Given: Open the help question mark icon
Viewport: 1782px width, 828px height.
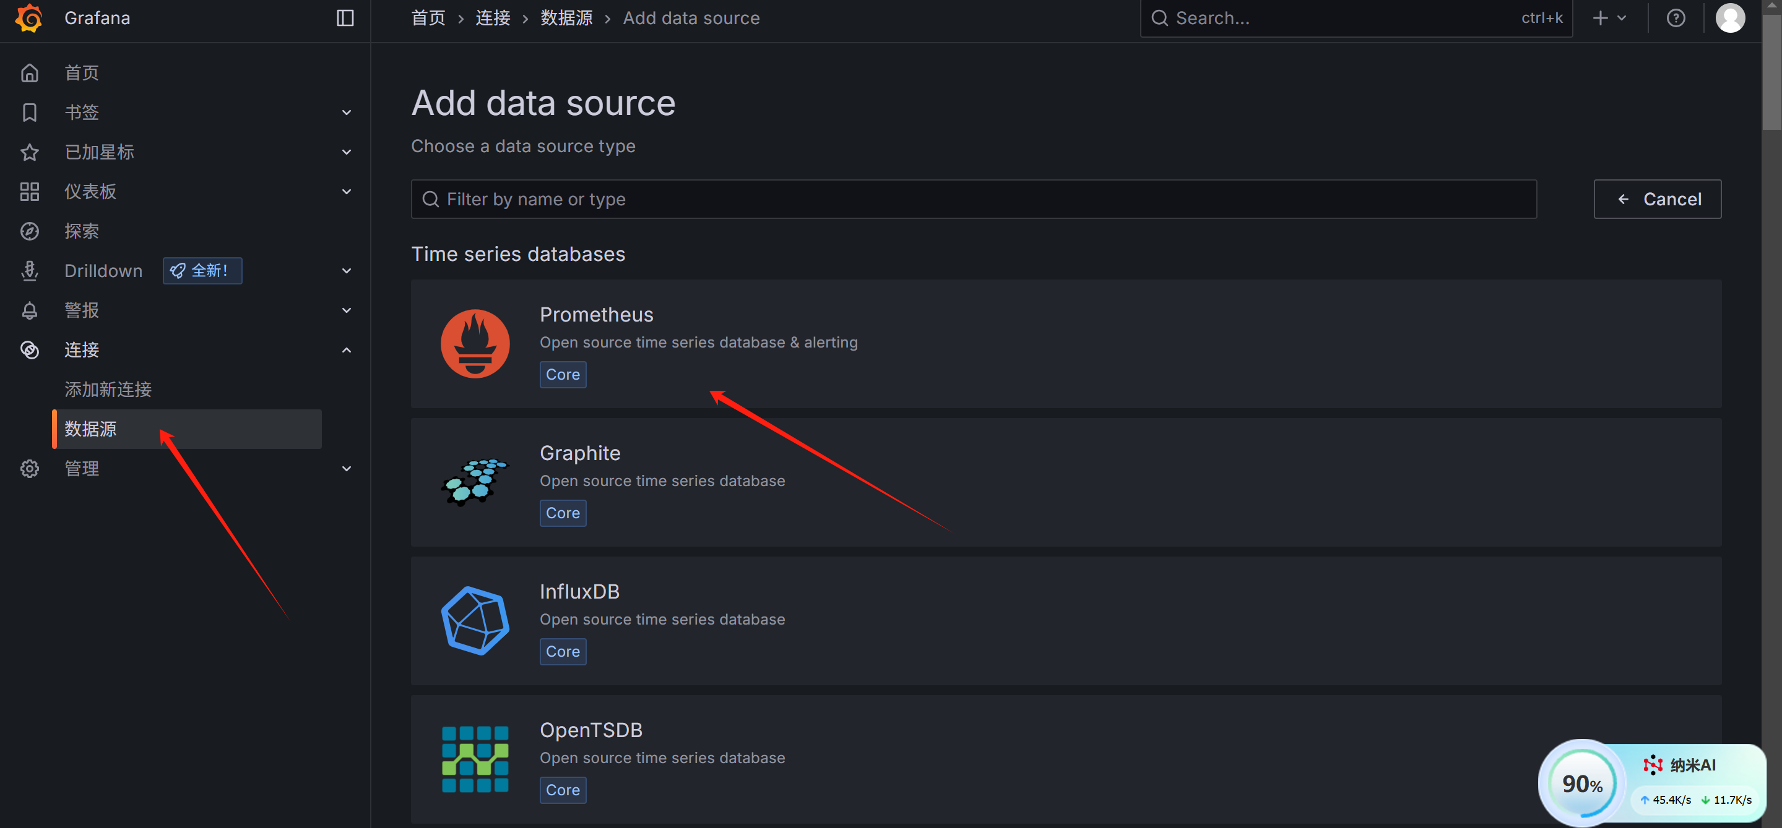Looking at the screenshot, I should click(1675, 18).
